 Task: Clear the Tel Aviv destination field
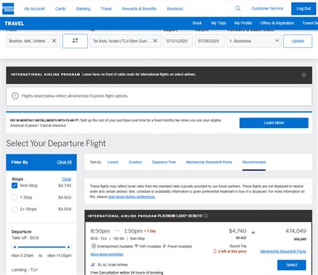click(x=155, y=41)
